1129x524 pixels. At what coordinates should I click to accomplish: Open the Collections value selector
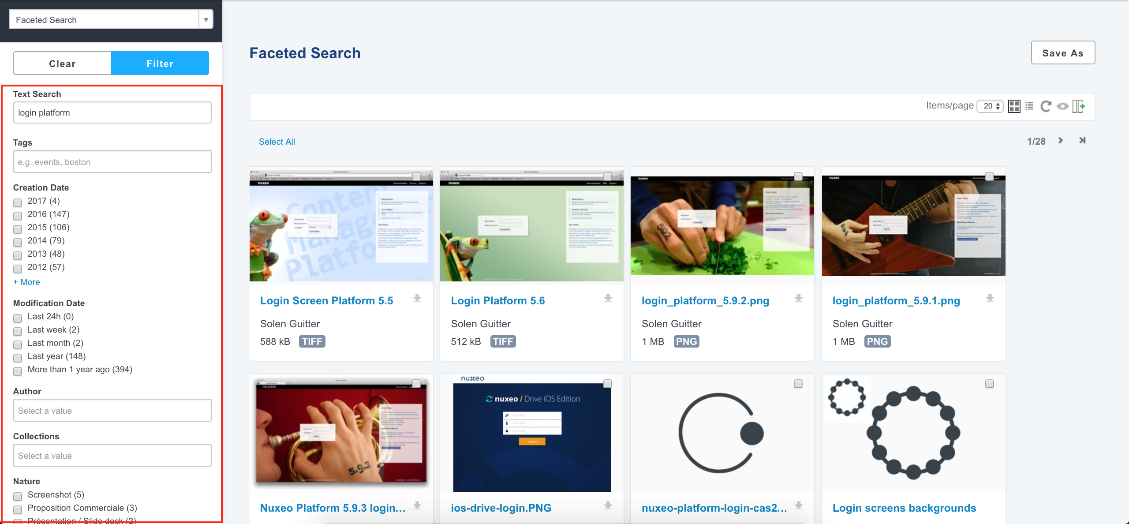pyautogui.click(x=112, y=456)
